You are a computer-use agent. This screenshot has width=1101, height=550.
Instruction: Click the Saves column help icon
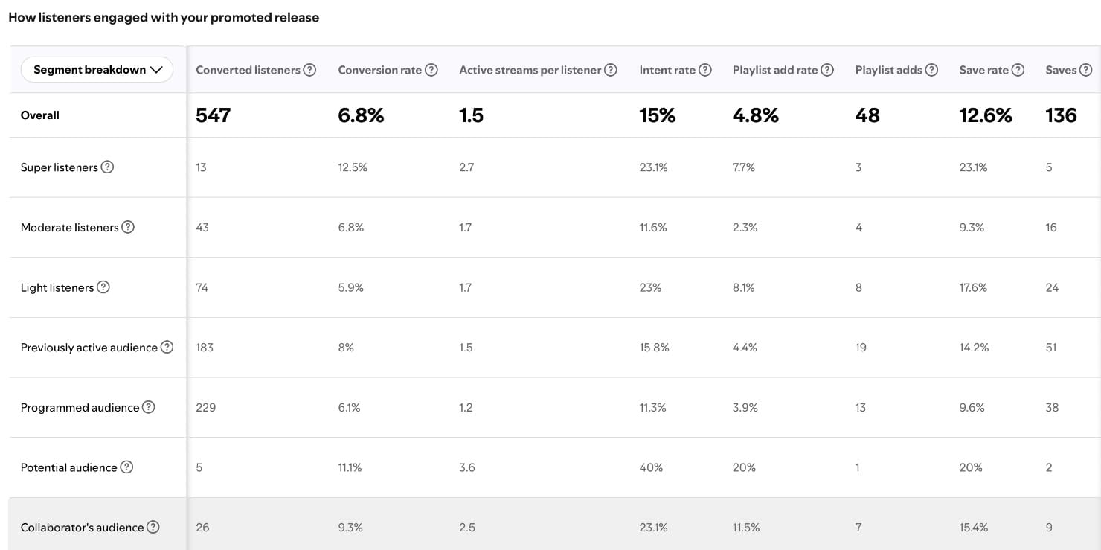pos(1085,70)
